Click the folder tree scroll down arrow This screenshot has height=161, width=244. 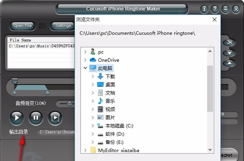[210, 150]
